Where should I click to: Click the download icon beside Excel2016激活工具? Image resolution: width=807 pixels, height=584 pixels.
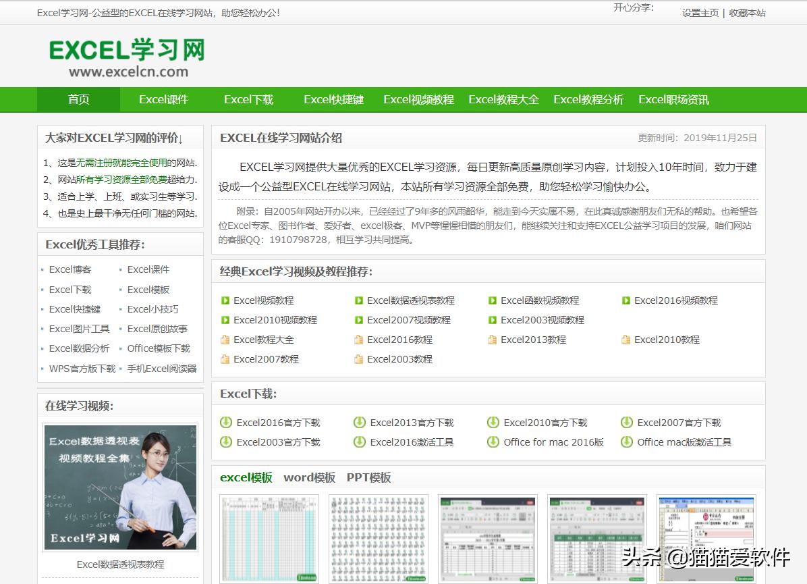pos(359,442)
